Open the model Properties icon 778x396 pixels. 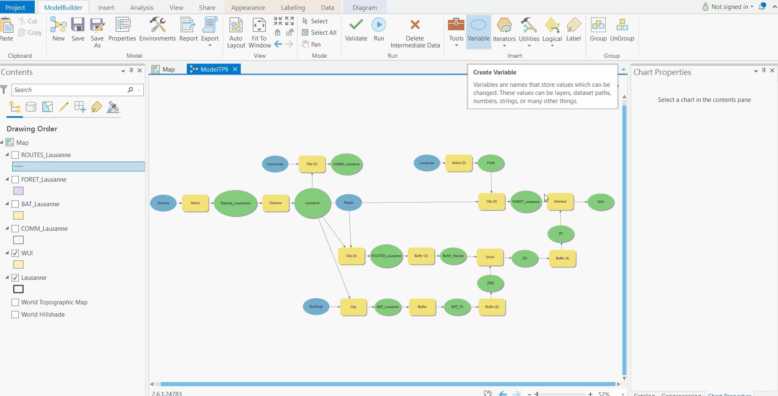[x=122, y=30]
